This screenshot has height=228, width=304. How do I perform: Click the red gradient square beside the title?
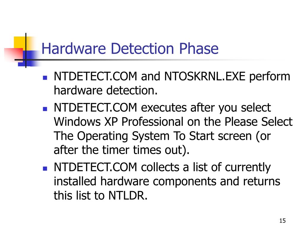pos(14,55)
